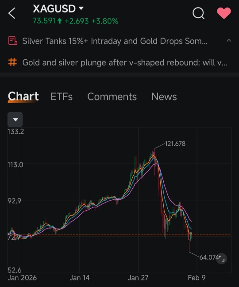
Task: Expand the chart to fullscreen
Action: click(x=221, y=259)
